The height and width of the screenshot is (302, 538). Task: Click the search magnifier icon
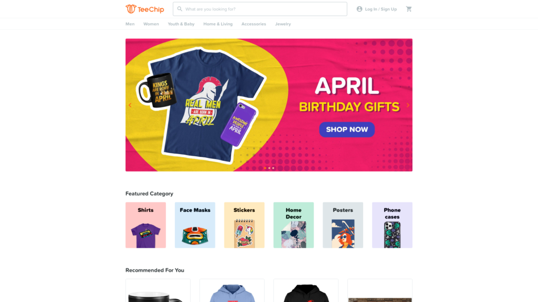pyautogui.click(x=180, y=9)
